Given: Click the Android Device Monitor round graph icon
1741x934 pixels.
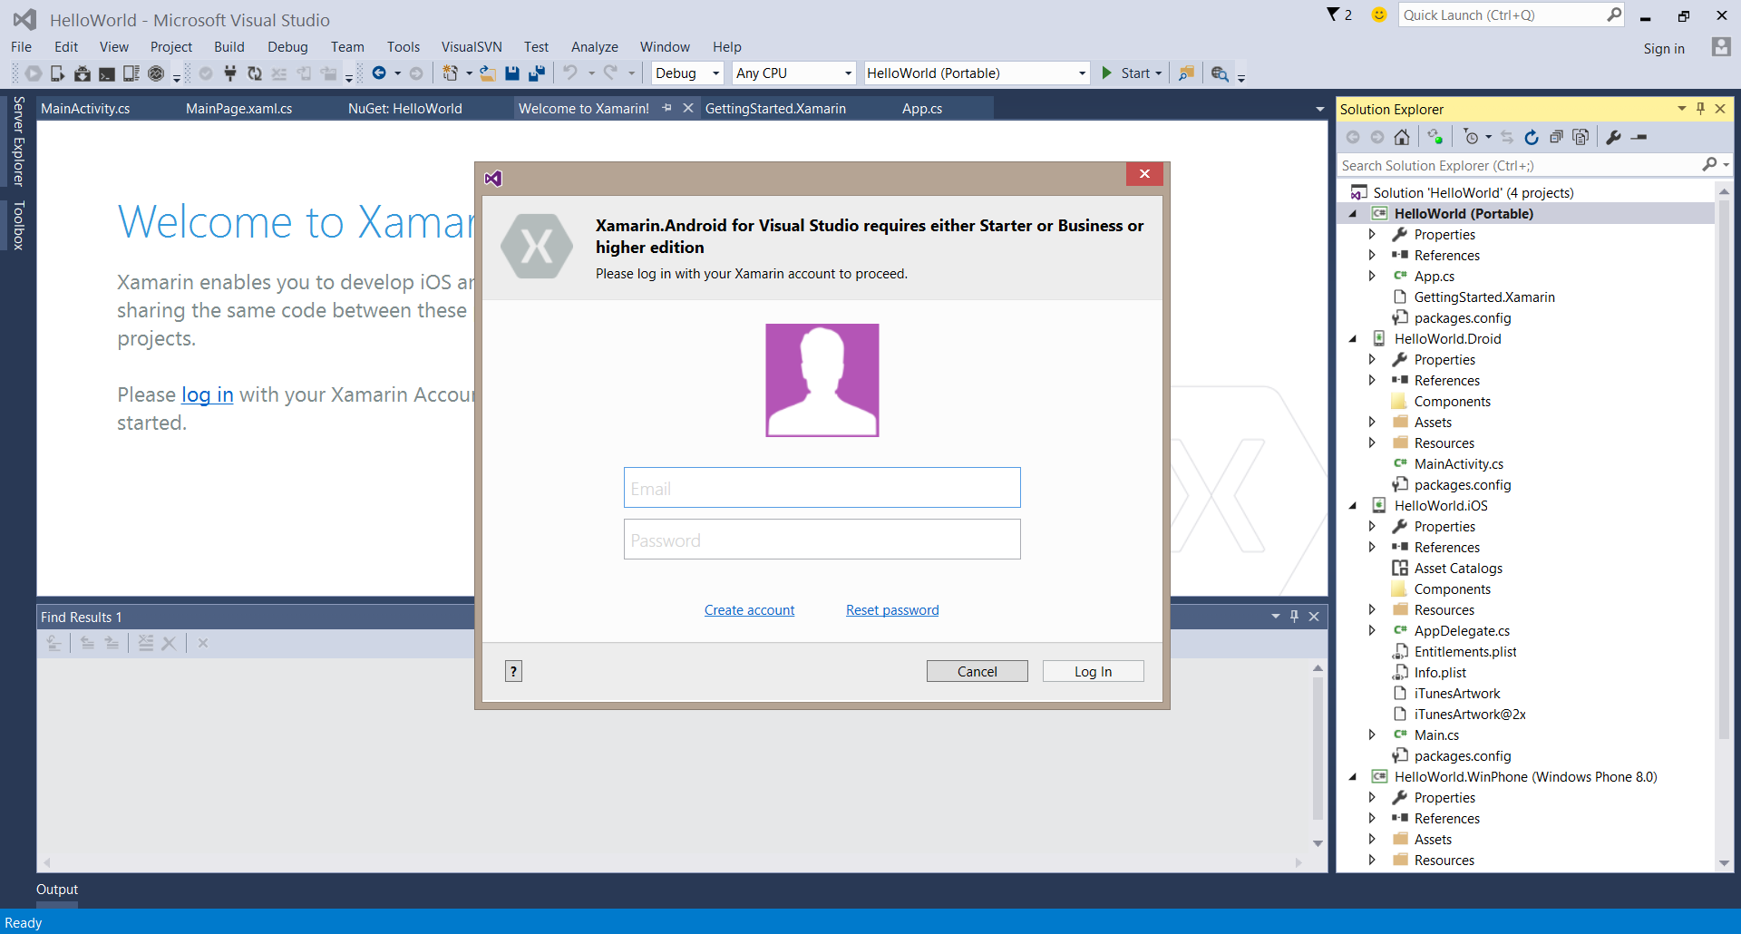Looking at the screenshot, I should [156, 73].
